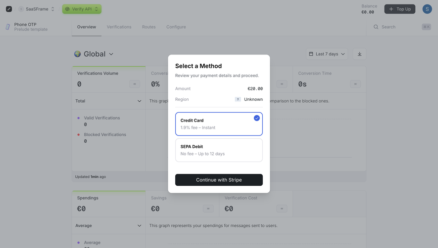Click the Region label in dialog

(x=182, y=99)
